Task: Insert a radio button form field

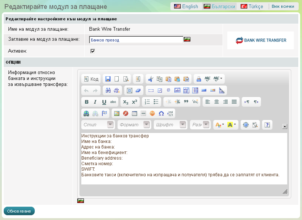Action: click(x=169, y=90)
